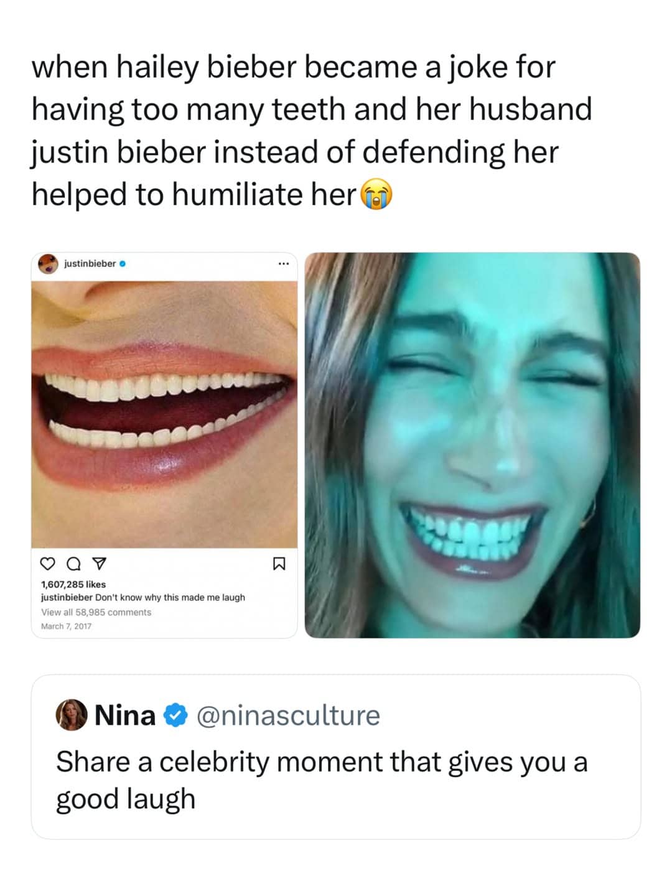Open the three-dot post options menu
672x896 pixels.
pos(283,264)
